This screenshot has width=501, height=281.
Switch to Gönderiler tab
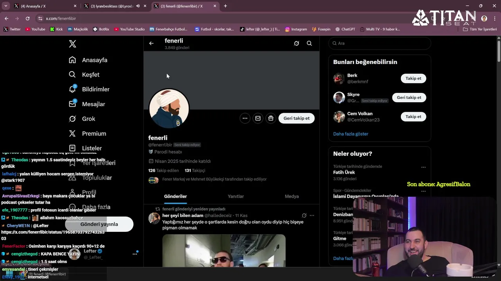point(175,196)
